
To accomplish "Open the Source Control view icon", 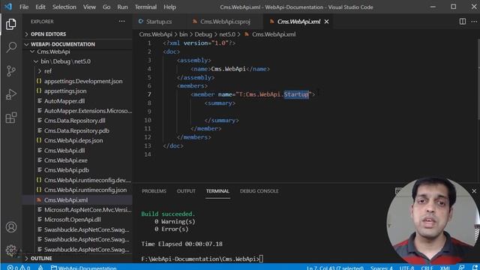I will pos(11,70).
